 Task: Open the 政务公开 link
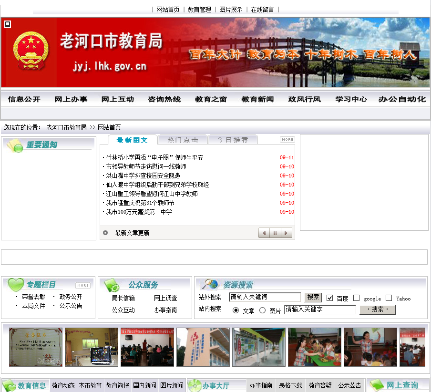click(x=71, y=297)
